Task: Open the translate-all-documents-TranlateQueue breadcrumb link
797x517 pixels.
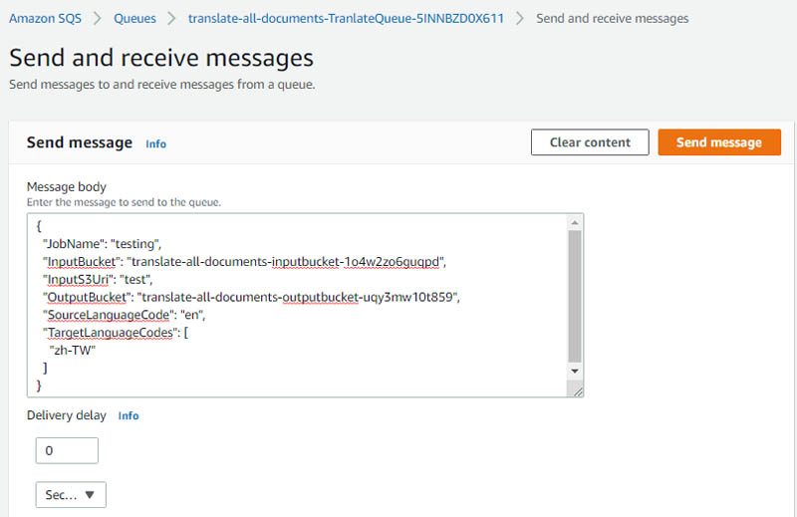Action: [346, 19]
